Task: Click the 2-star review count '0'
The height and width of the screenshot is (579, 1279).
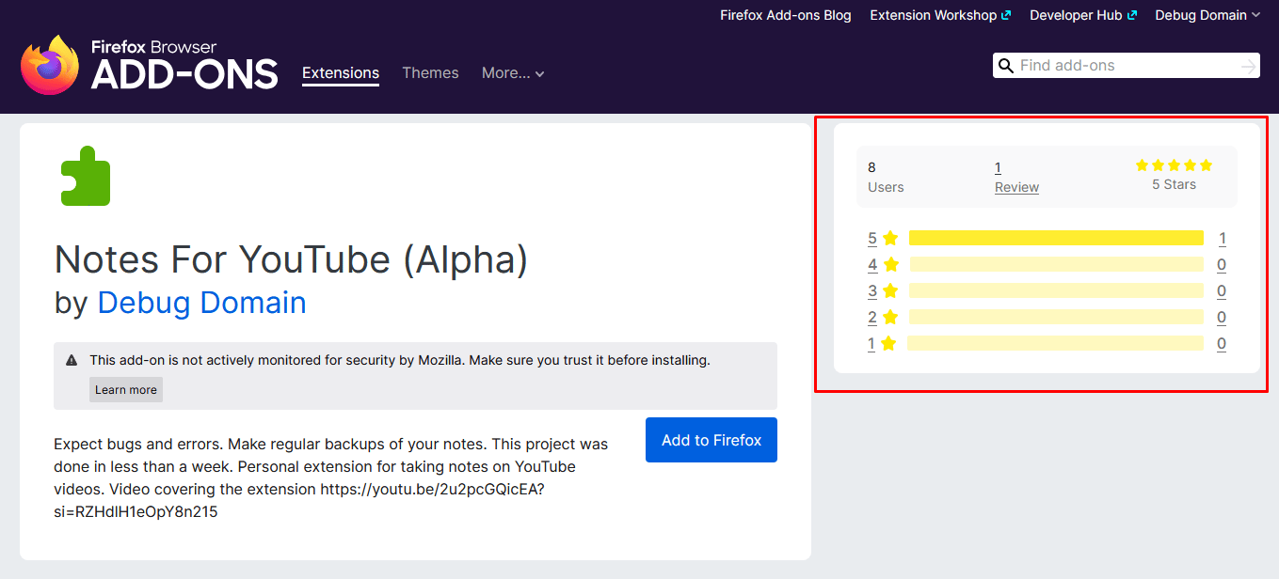Action: point(1222,318)
